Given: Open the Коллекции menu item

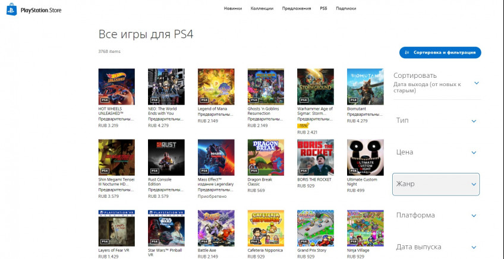Looking at the screenshot, I should coord(262,9).
